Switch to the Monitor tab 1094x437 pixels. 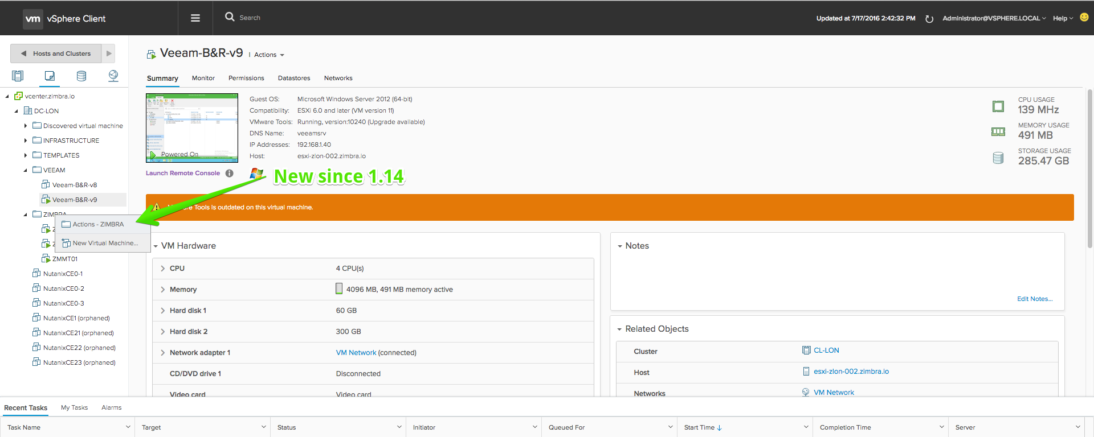[203, 78]
